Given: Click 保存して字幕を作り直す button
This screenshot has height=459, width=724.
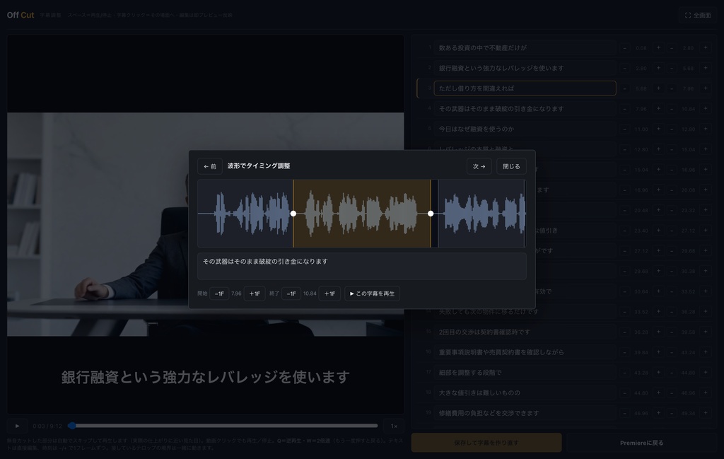Looking at the screenshot, I should (x=486, y=442).
